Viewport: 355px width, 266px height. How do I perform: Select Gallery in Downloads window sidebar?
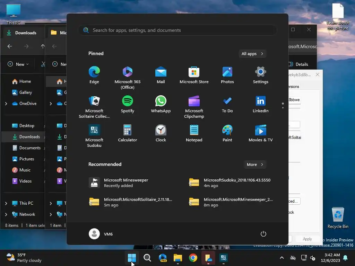click(23, 92)
